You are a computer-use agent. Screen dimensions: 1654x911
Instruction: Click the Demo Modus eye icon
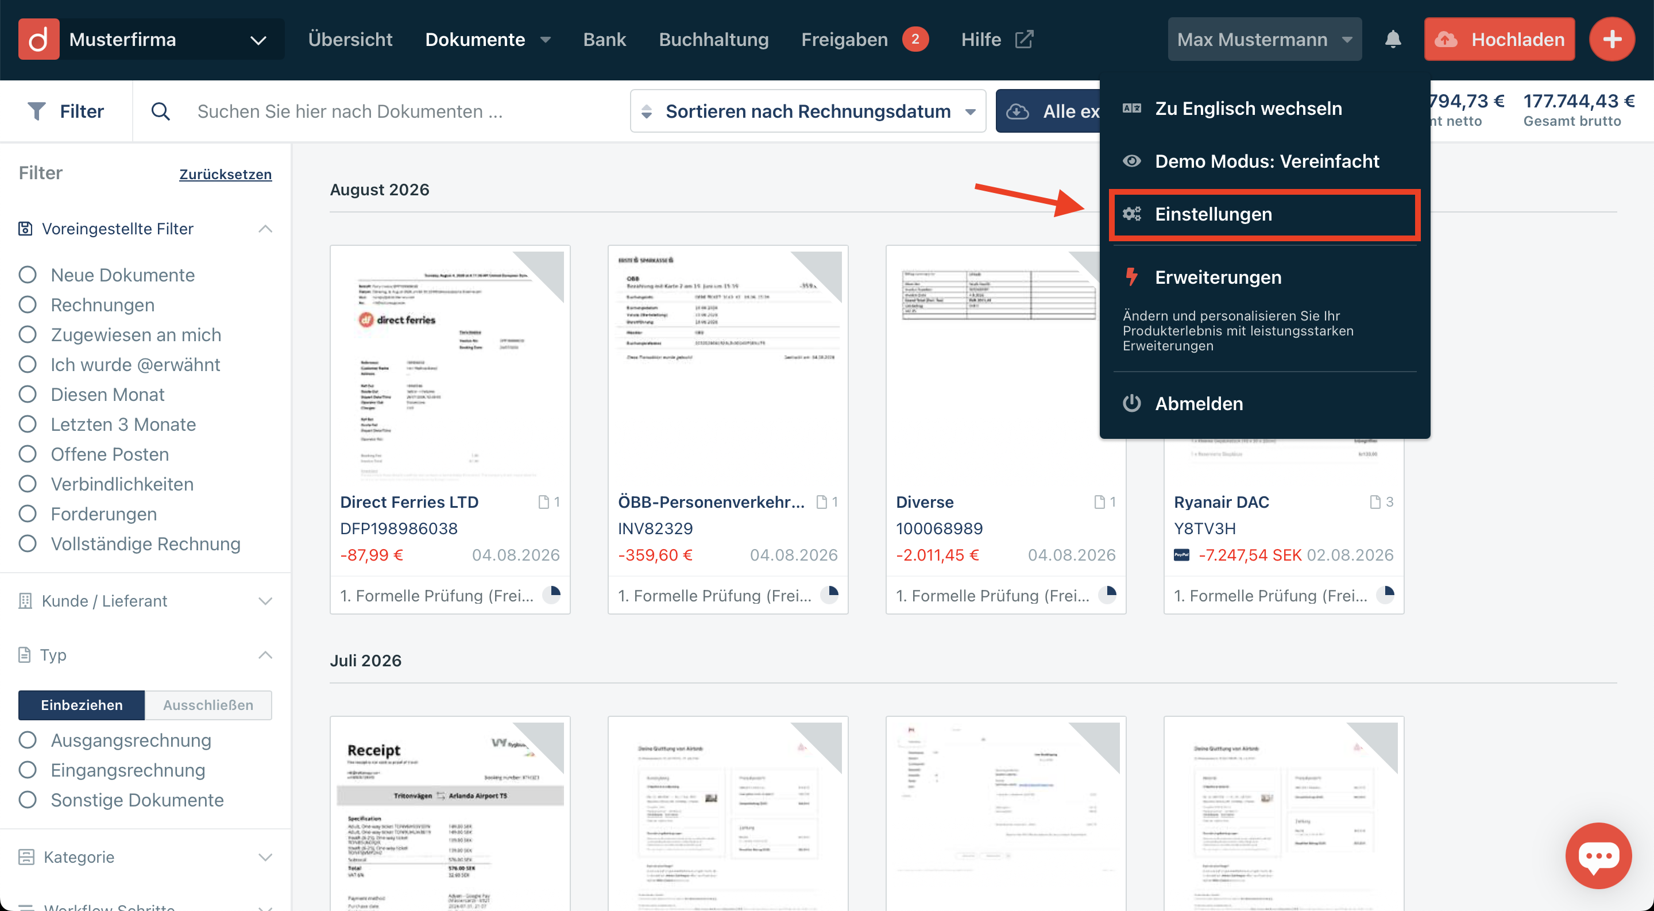[1132, 160]
